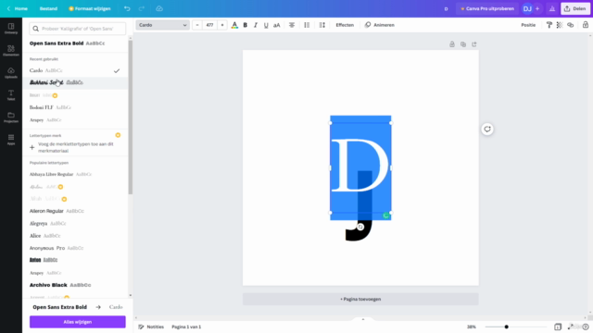Viewport: 593px width, 333px height.
Task: Click the font search input field
Action: point(78,29)
